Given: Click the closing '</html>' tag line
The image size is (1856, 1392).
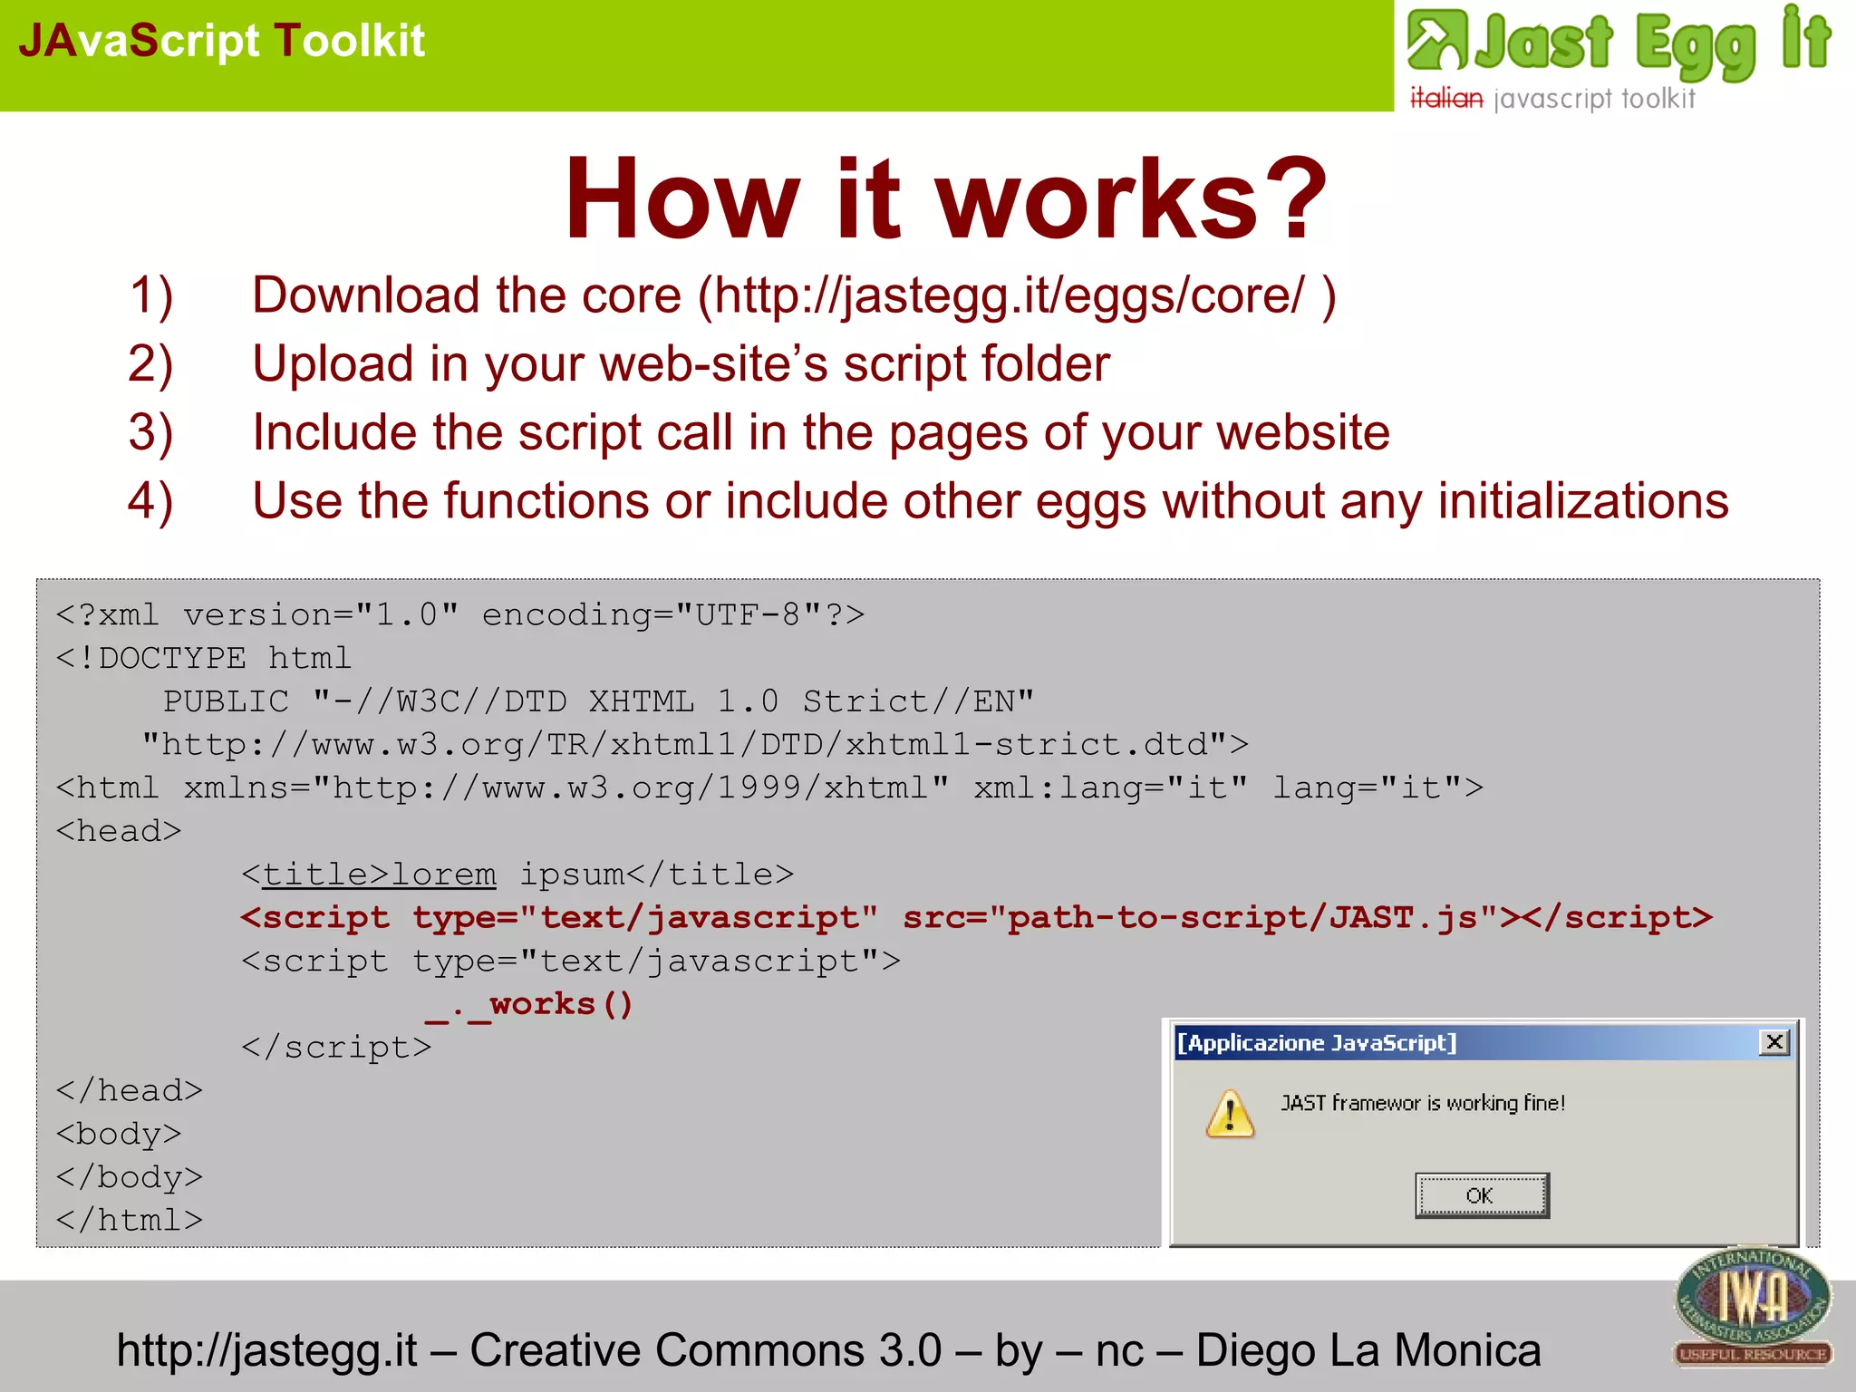Looking at the screenshot, I should pyautogui.click(x=129, y=1221).
